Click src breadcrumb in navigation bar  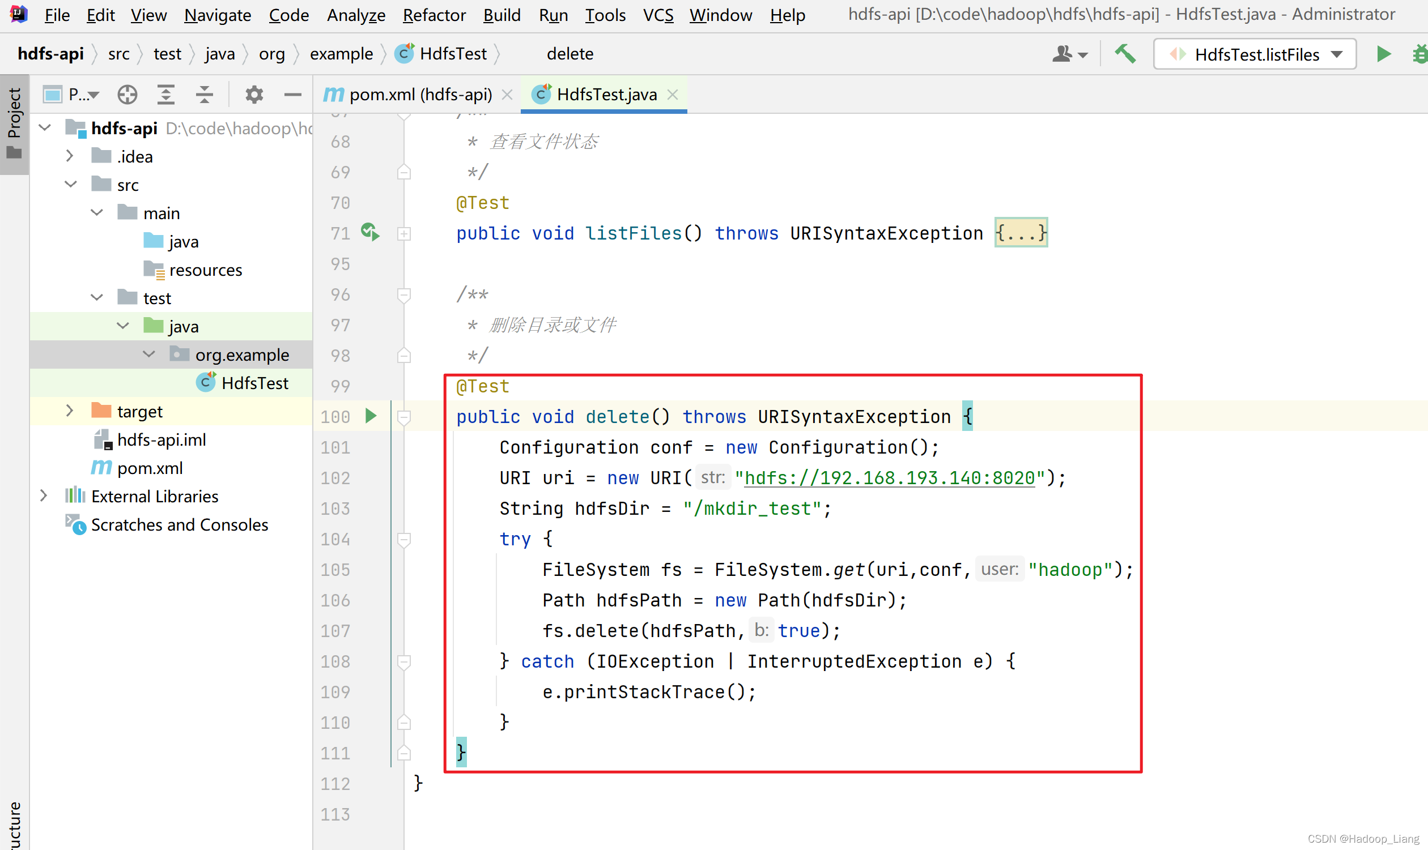(x=118, y=54)
